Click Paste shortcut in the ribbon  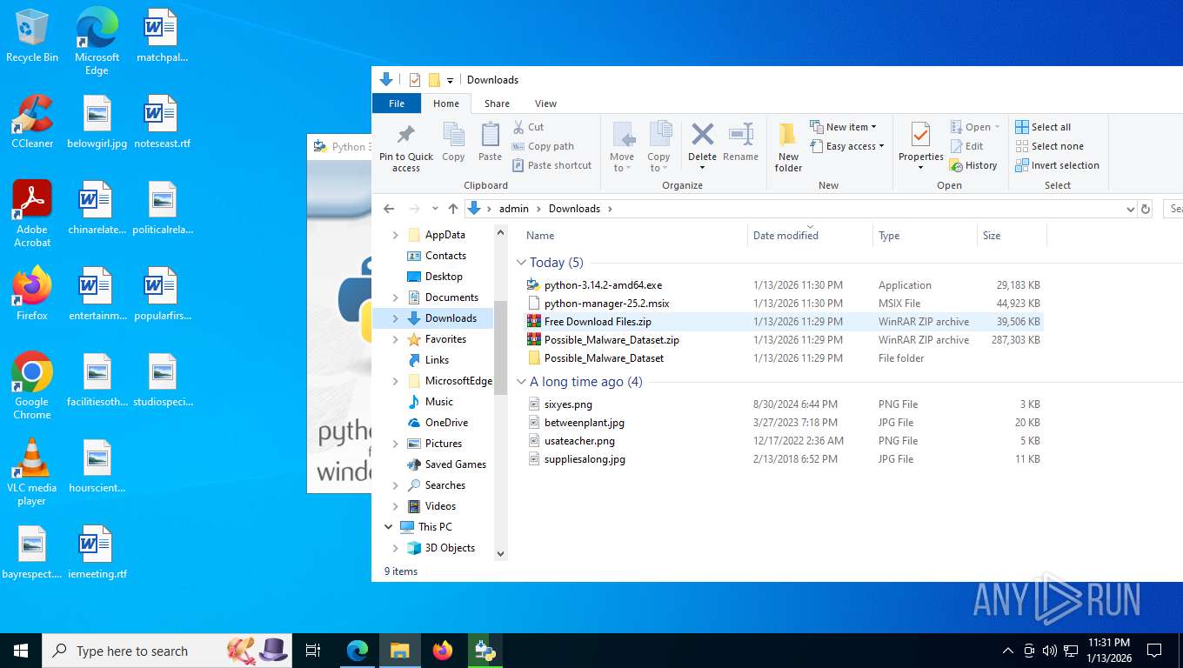click(551, 165)
